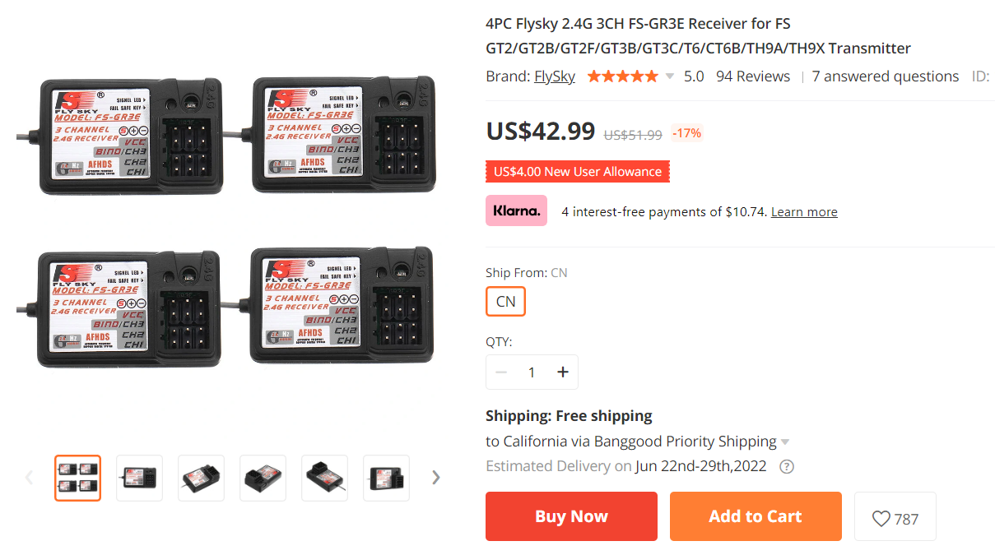
Task: Click the Buy Now button
Action: point(571,516)
